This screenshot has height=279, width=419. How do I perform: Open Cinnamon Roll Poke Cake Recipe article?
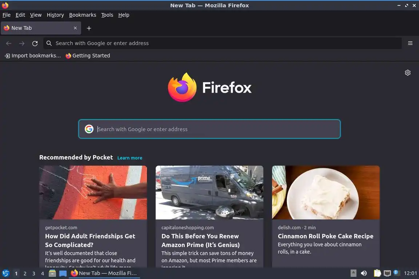(x=326, y=236)
